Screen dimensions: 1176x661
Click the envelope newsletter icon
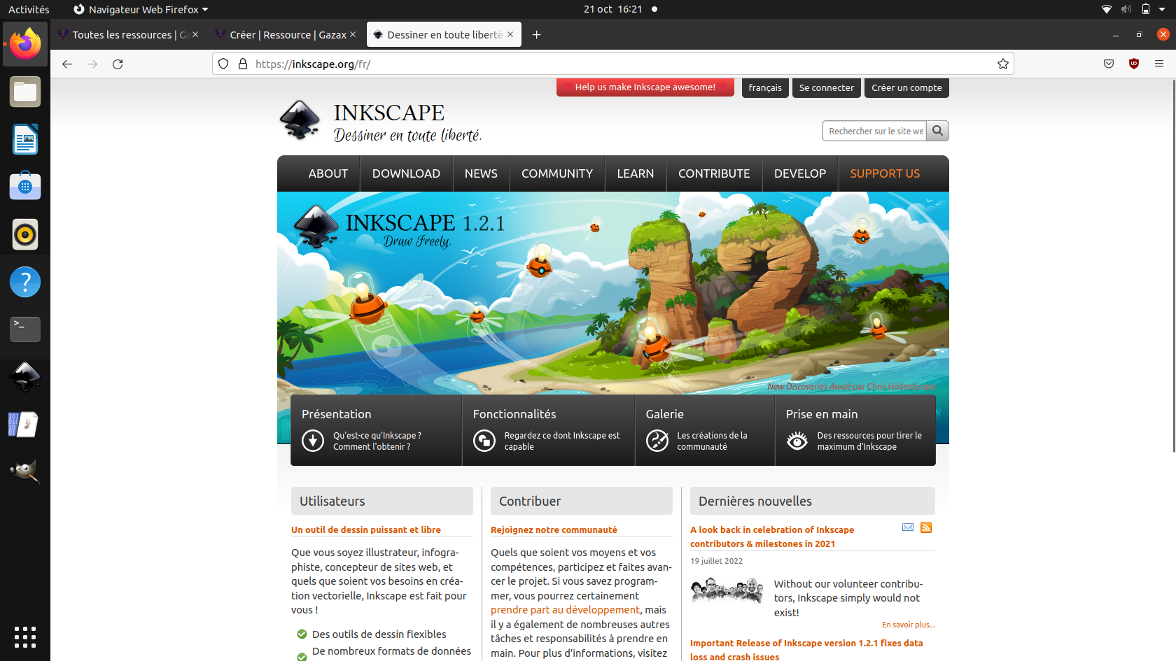[x=908, y=527]
